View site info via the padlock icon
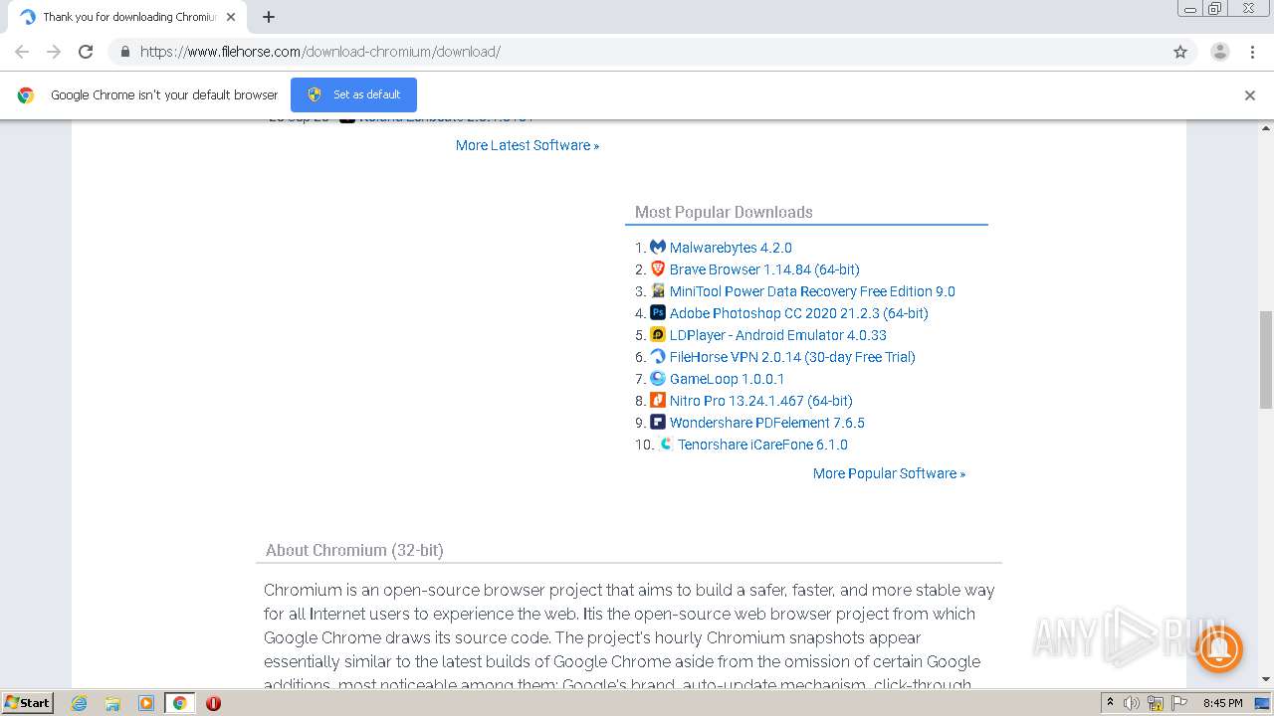The width and height of the screenshot is (1274, 716). click(124, 52)
